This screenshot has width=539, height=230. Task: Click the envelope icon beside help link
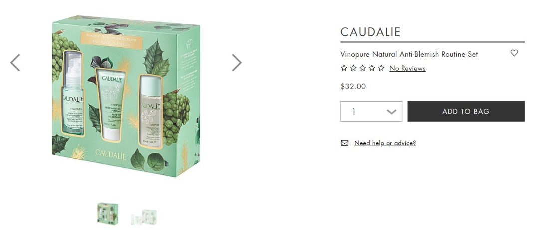(344, 143)
